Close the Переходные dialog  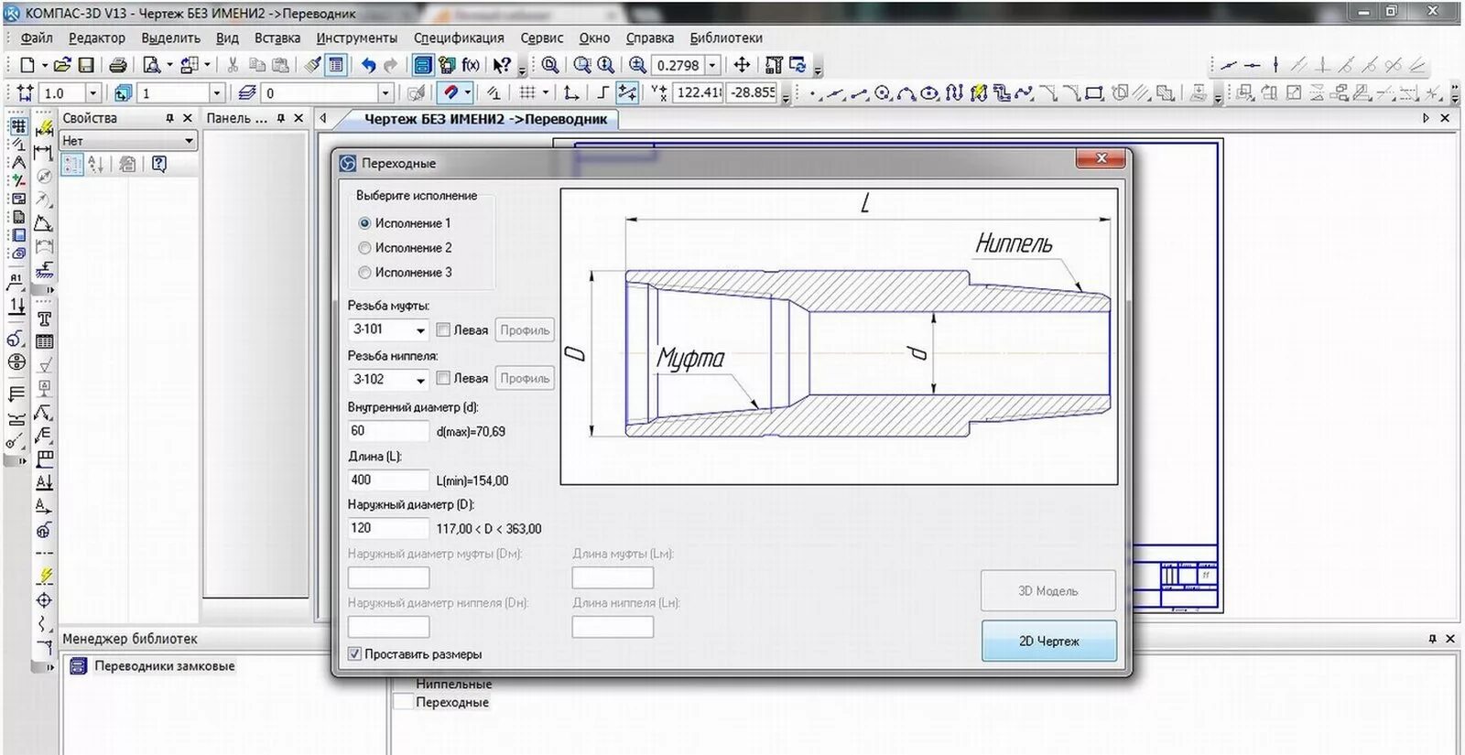pyautogui.click(x=1102, y=158)
